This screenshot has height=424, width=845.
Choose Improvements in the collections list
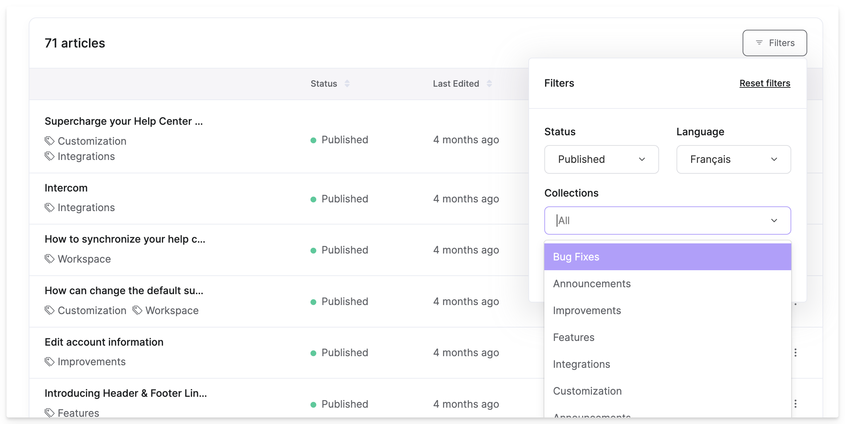click(x=667, y=310)
